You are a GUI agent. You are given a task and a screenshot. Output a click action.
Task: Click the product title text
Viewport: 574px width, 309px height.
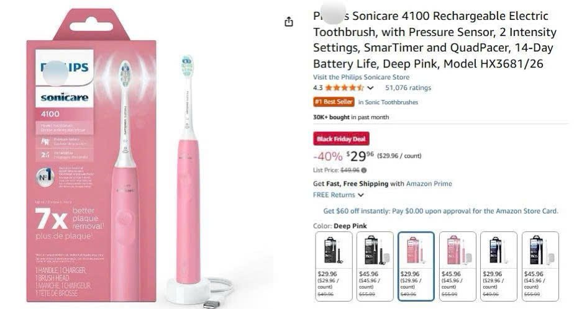[430, 39]
